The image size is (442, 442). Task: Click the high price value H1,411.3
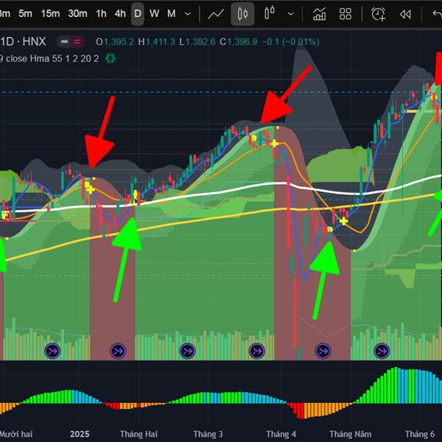[156, 42]
